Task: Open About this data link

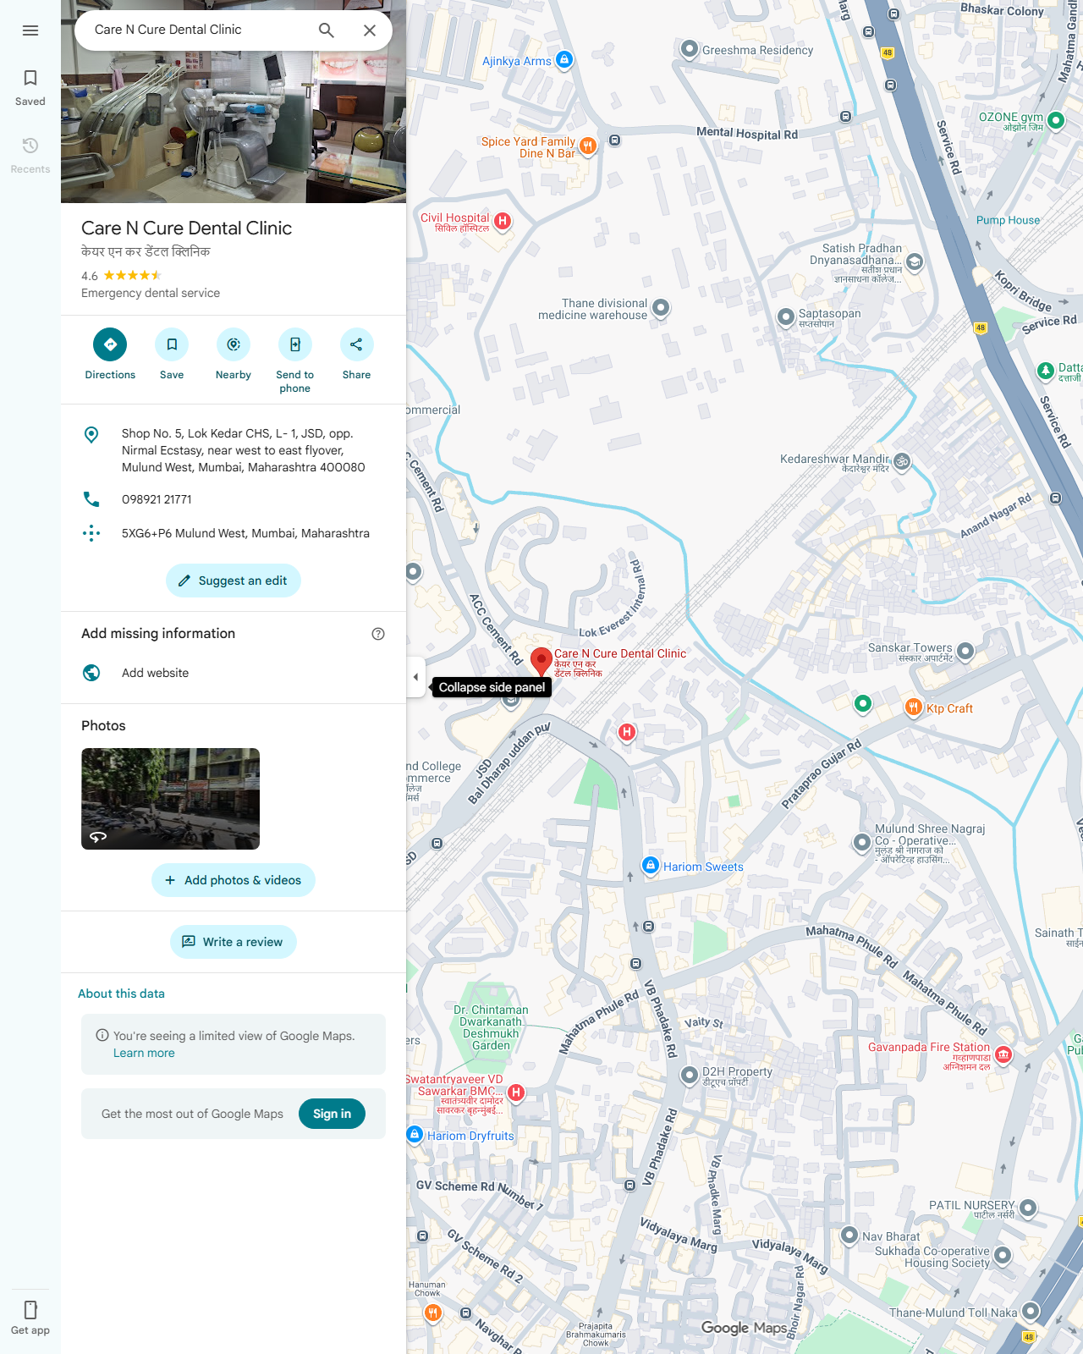Action: coord(121,993)
